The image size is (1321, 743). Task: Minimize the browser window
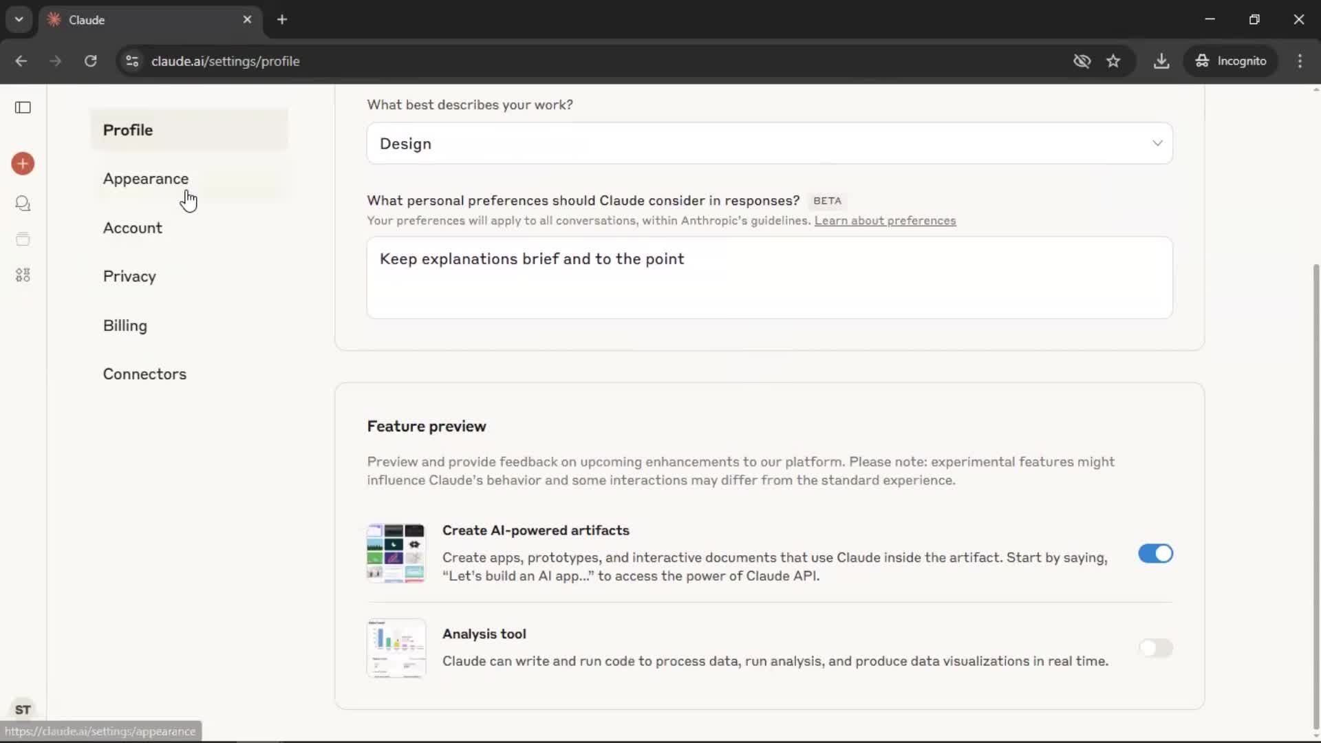pyautogui.click(x=1210, y=19)
